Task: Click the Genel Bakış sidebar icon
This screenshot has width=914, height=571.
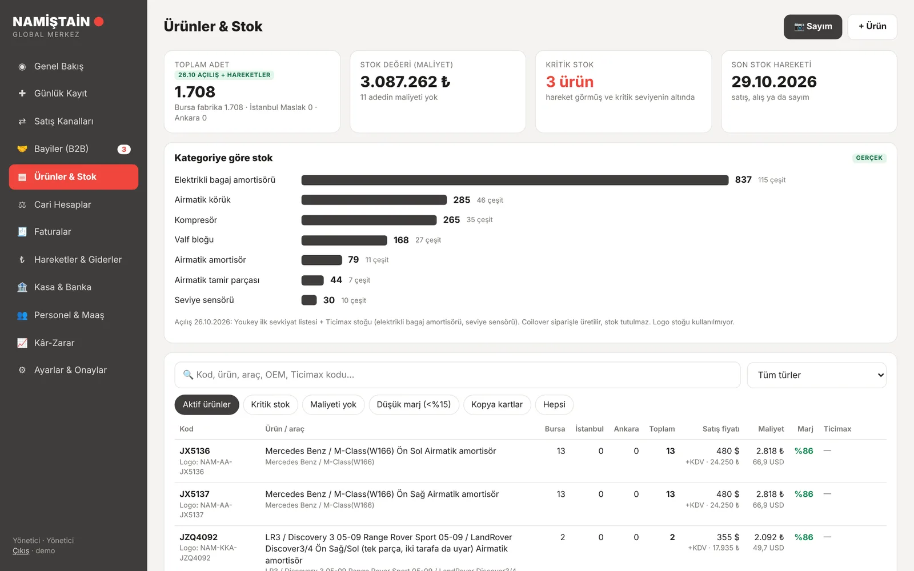Action: [22, 67]
